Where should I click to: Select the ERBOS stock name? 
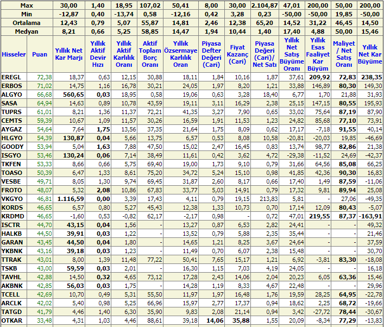pyautogui.click(x=11, y=86)
